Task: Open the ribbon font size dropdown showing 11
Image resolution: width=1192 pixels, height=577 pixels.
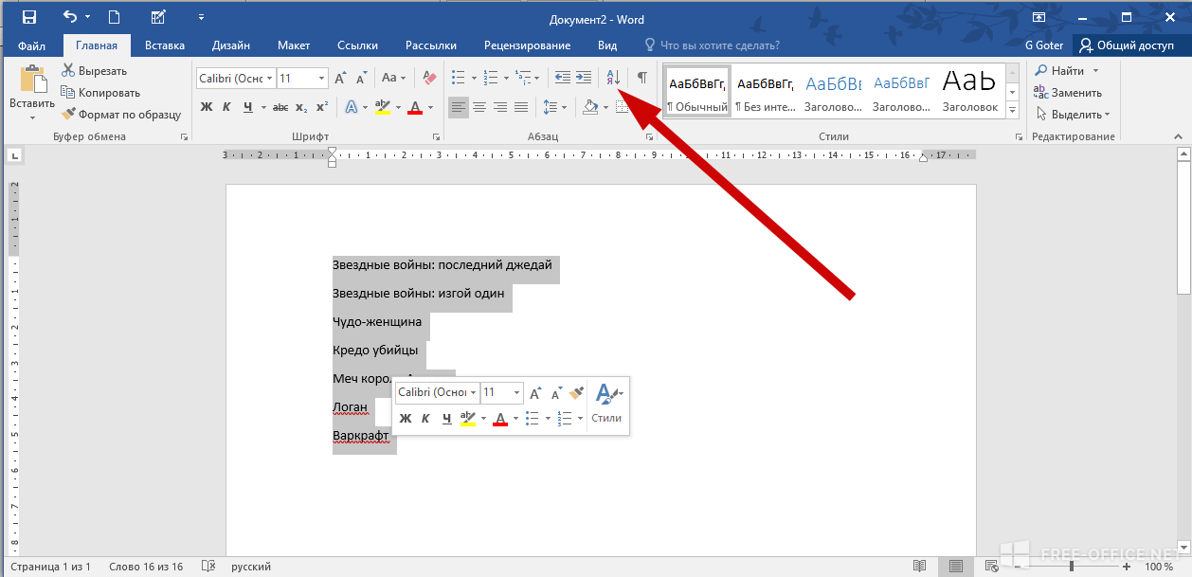Action: point(322,79)
